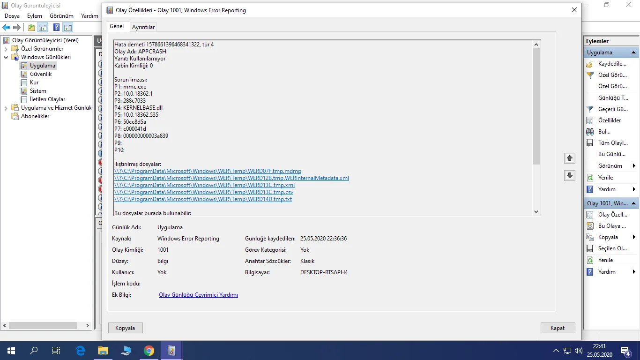
Task: Open the WERD07F.tmp.mdmp file link
Action: 208,171
